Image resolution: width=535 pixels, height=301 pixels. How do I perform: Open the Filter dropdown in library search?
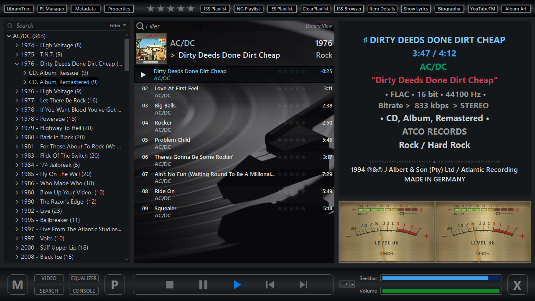117,26
